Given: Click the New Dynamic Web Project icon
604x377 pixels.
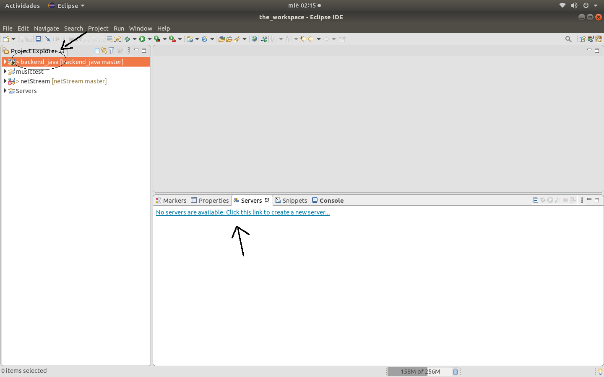Looking at the screenshot, I should pyautogui.click(x=190, y=39).
